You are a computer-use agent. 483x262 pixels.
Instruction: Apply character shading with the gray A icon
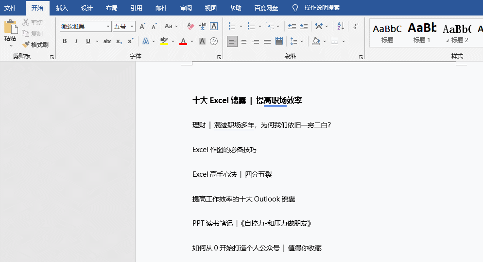pyautogui.click(x=202, y=41)
